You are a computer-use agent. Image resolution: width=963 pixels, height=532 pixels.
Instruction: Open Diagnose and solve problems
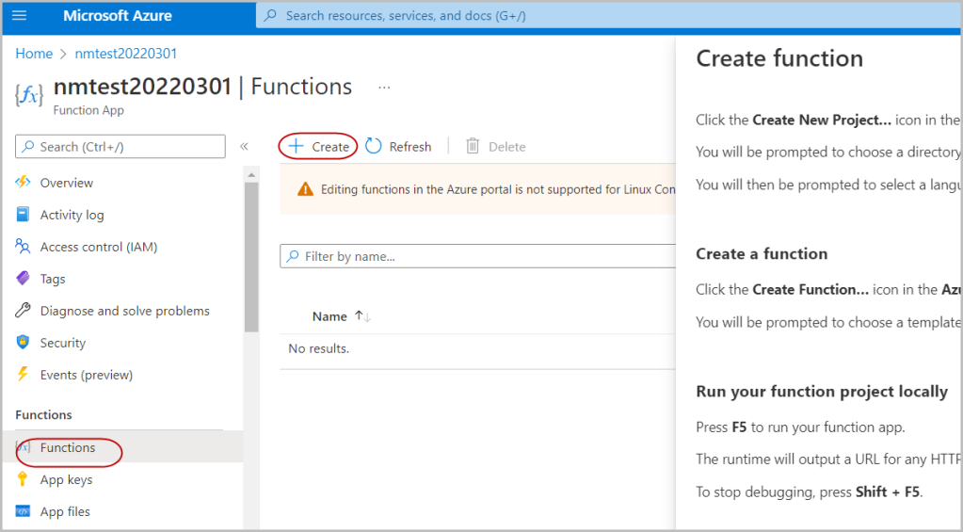pos(124,311)
